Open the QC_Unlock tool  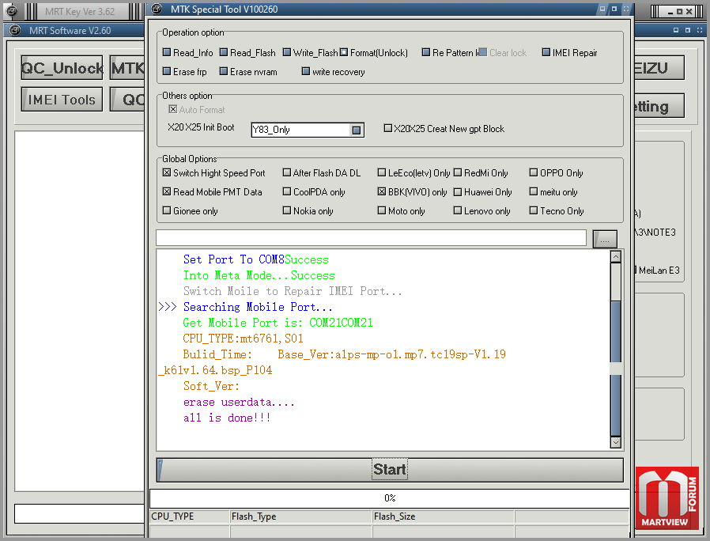62,68
